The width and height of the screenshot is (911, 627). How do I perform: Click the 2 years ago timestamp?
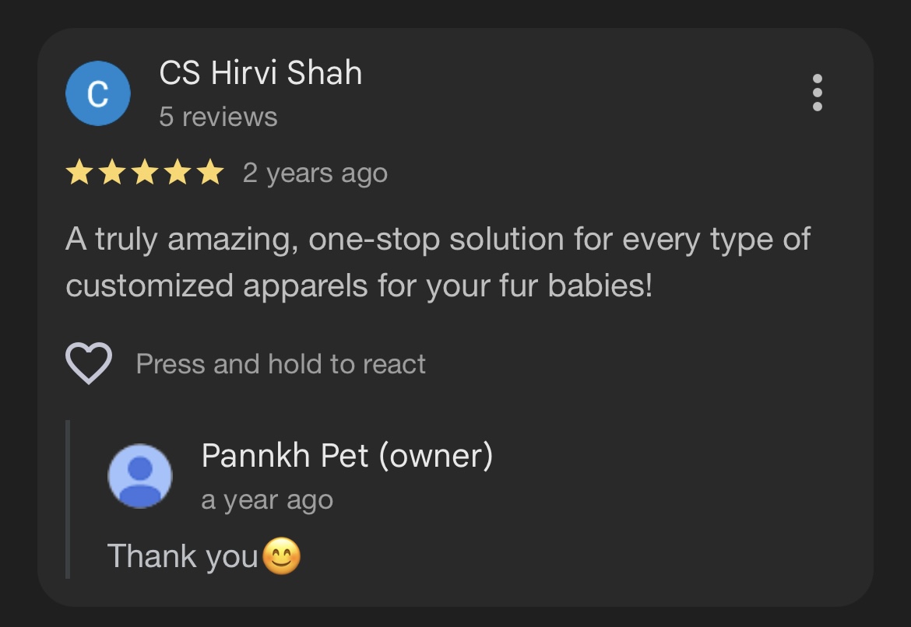pyautogui.click(x=315, y=173)
